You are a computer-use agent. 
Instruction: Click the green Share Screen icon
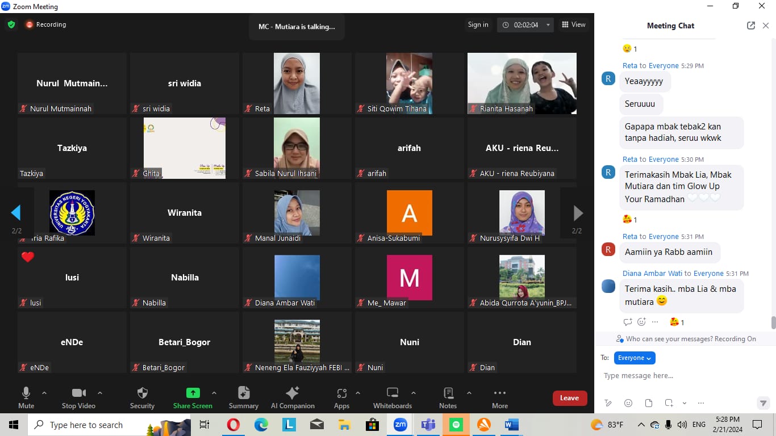(193, 393)
